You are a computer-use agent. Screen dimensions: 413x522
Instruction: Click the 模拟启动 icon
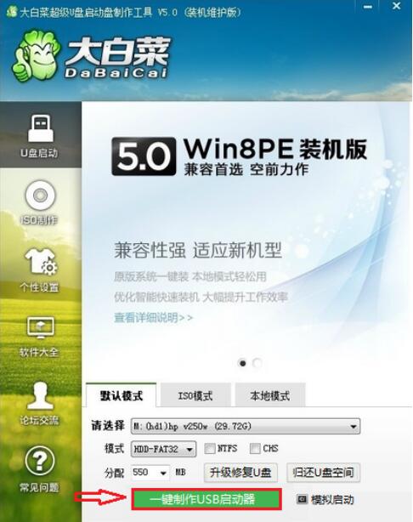point(302,499)
